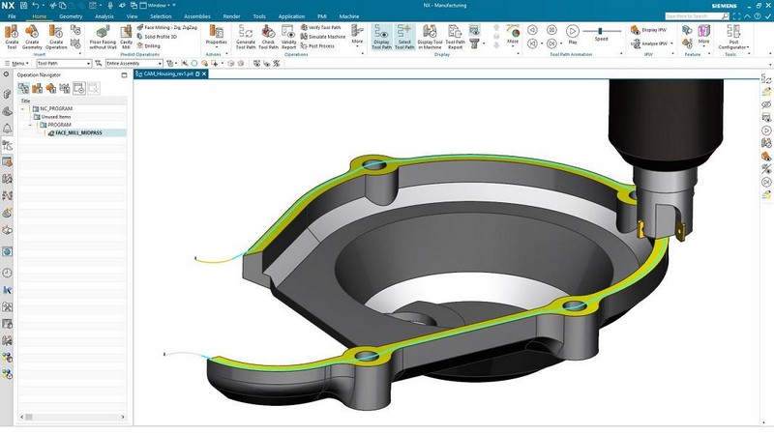Click Check Tool Path icon
The width and height of the screenshot is (774, 435).
[268, 37]
